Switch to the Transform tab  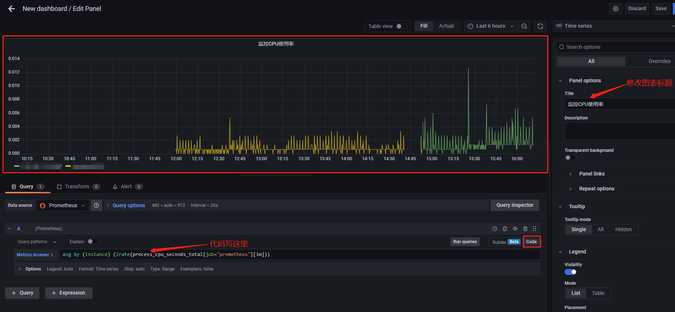[78, 187]
